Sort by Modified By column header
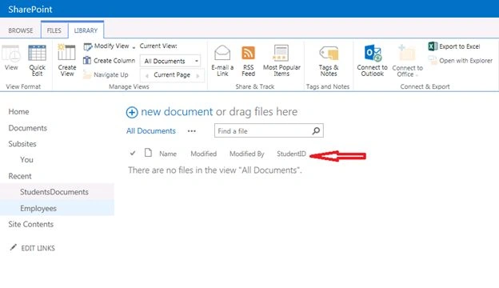The height and width of the screenshot is (288, 499). point(247,154)
